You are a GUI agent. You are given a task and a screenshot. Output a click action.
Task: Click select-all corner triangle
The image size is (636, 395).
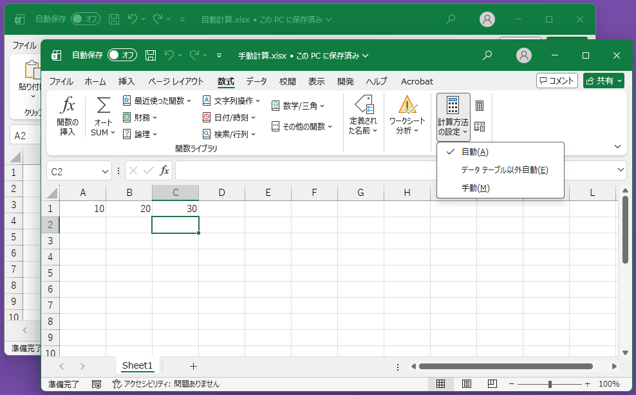[x=52, y=193]
